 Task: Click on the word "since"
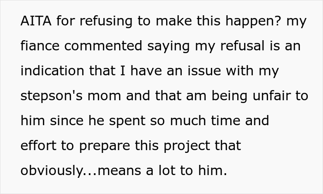point(67,121)
